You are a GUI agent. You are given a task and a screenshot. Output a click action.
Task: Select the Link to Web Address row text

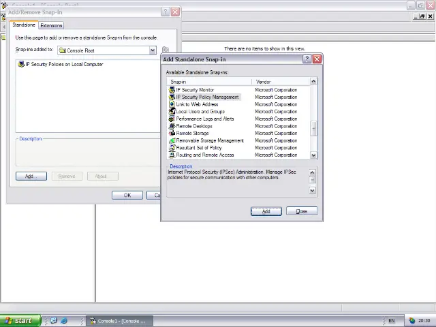pyautogui.click(x=197, y=104)
